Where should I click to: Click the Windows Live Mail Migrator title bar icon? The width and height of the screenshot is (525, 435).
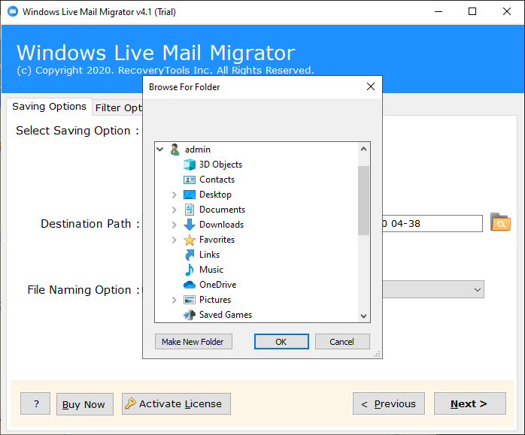point(13,11)
